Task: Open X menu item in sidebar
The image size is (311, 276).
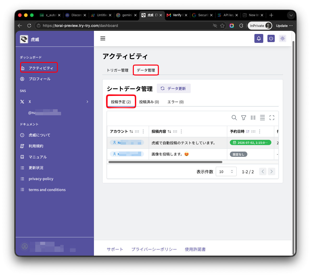Action: 30,102
